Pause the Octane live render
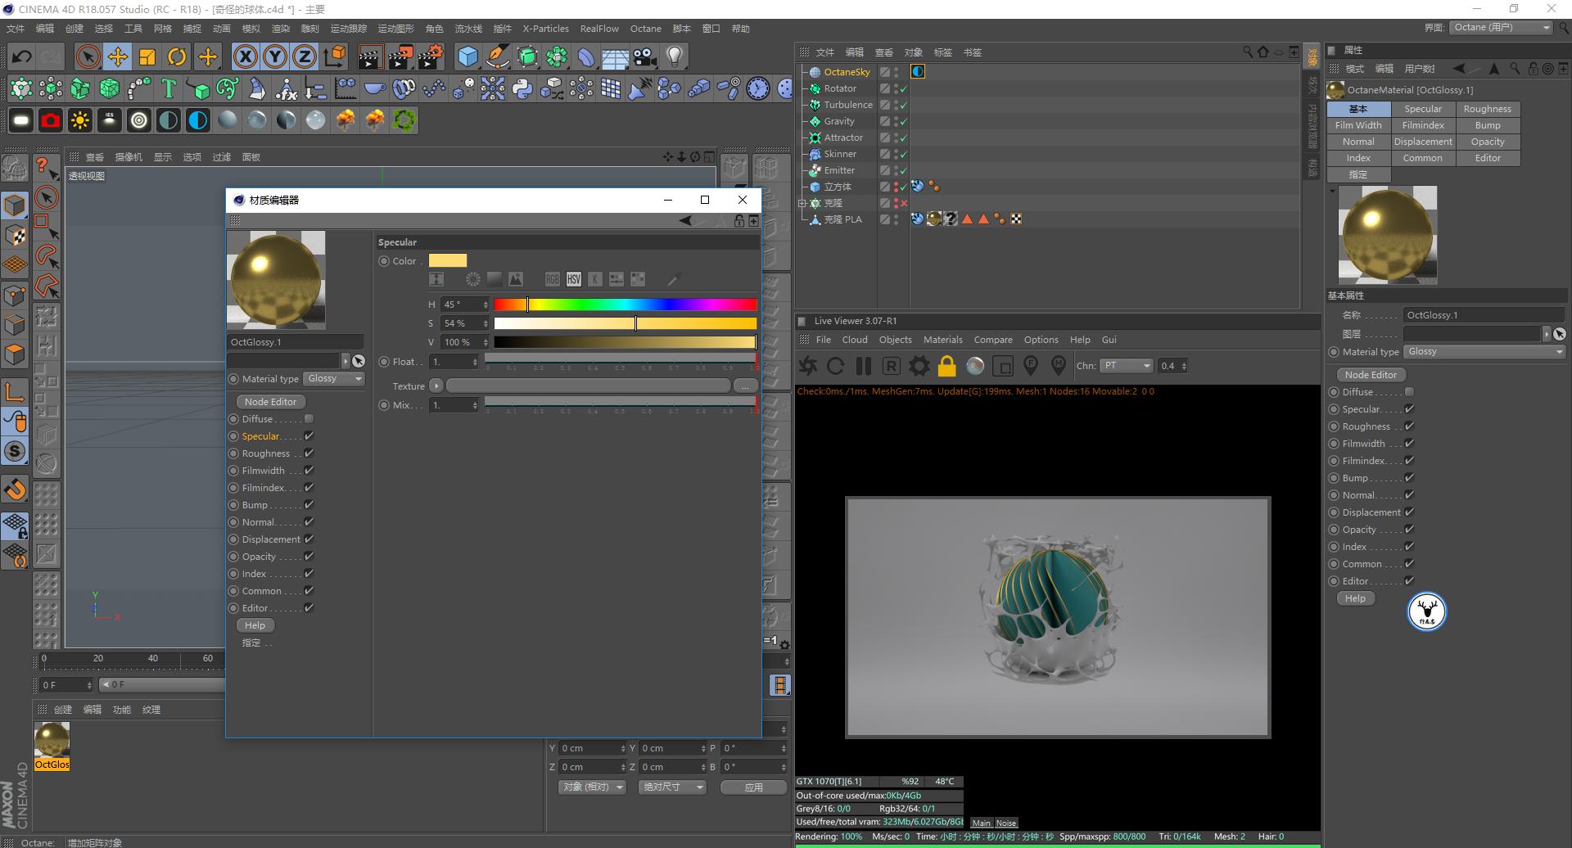 click(864, 366)
